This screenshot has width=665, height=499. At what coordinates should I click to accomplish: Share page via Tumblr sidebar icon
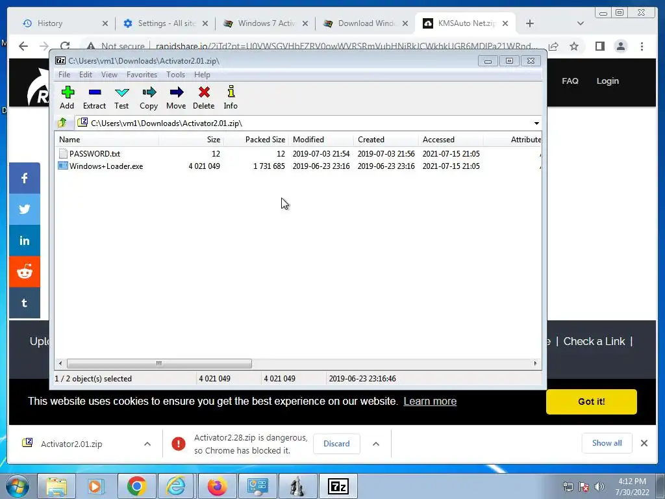click(x=25, y=303)
